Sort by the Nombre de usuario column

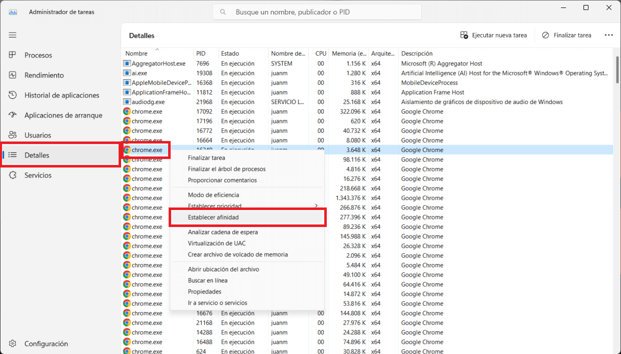click(x=288, y=53)
